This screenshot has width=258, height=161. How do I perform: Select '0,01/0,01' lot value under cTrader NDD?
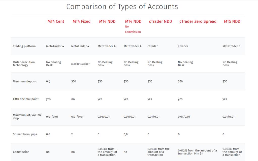pos(153,117)
